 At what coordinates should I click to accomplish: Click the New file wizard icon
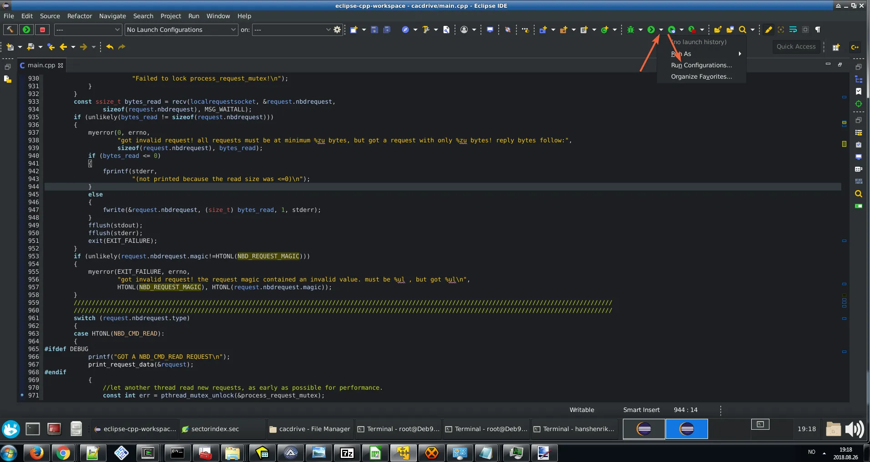click(x=354, y=30)
